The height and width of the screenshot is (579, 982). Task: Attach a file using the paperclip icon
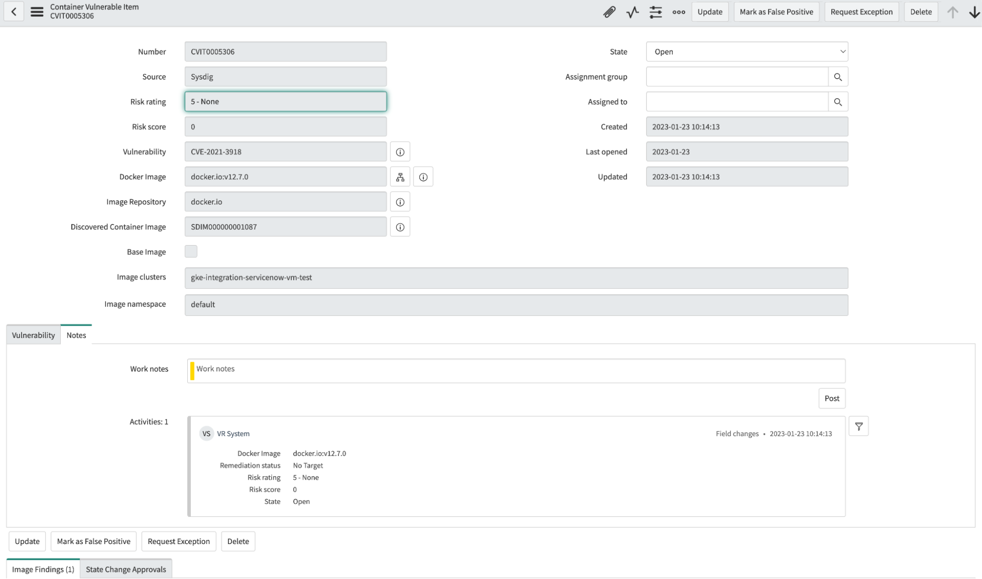click(x=610, y=11)
